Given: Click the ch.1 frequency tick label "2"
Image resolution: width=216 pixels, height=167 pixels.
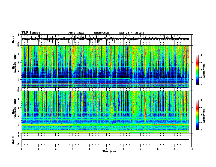Looking at the screenshot, I should [x=19, y=80].
